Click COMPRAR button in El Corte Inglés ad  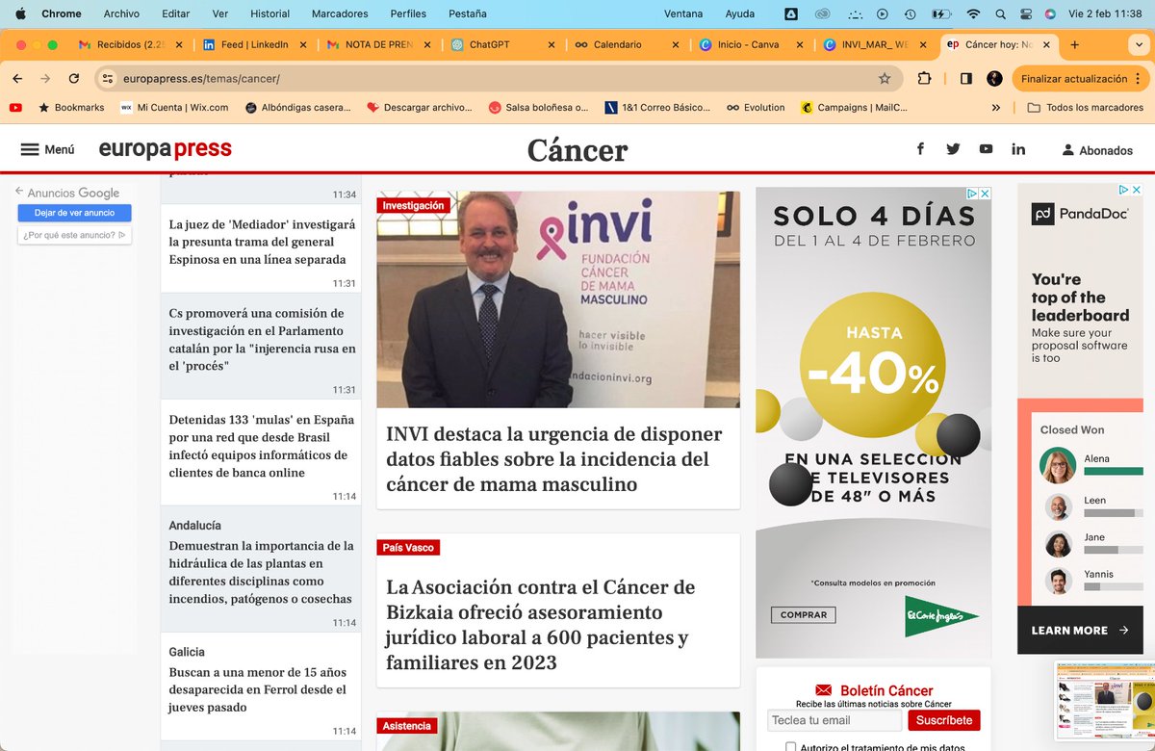(x=803, y=614)
